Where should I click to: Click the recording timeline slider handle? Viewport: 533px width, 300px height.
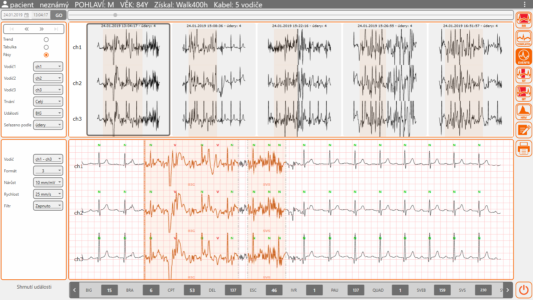click(115, 15)
